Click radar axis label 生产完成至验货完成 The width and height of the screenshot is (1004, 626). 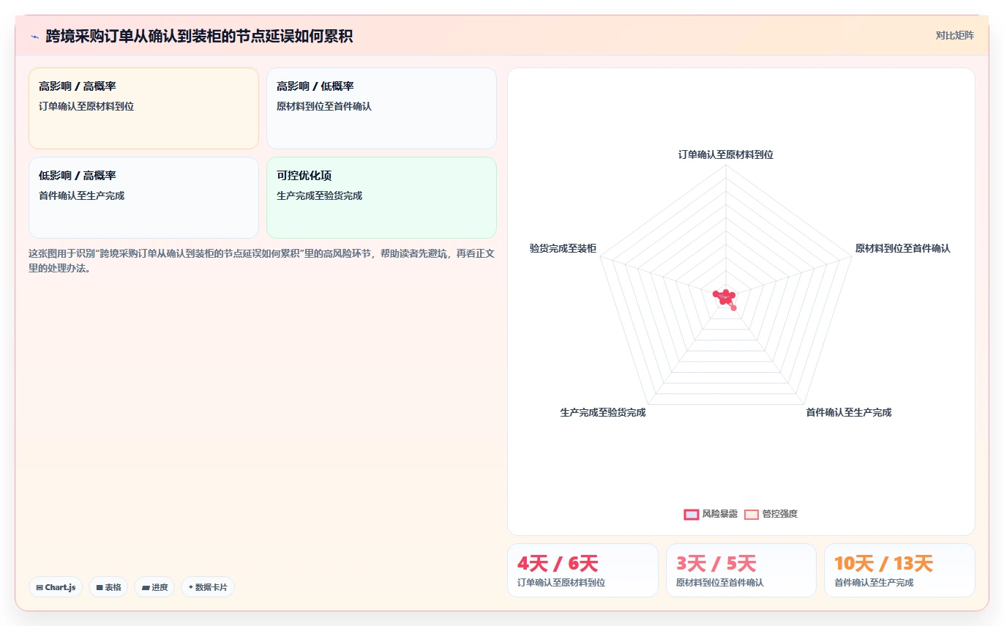tap(603, 412)
